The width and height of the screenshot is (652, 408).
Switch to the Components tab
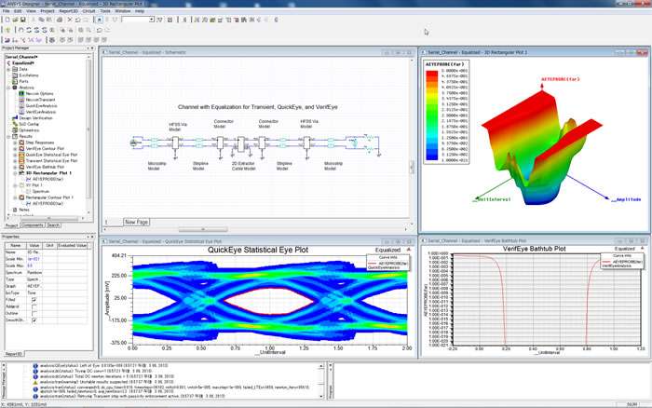(x=32, y=225)
